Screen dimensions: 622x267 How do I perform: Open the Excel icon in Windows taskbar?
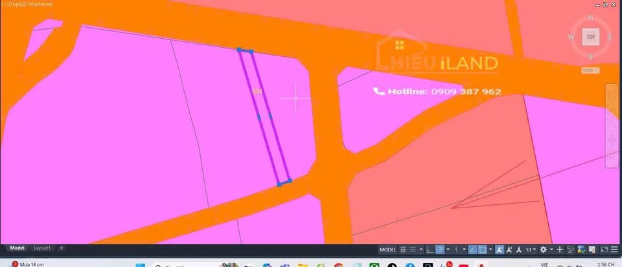click(x=374, y=264)
